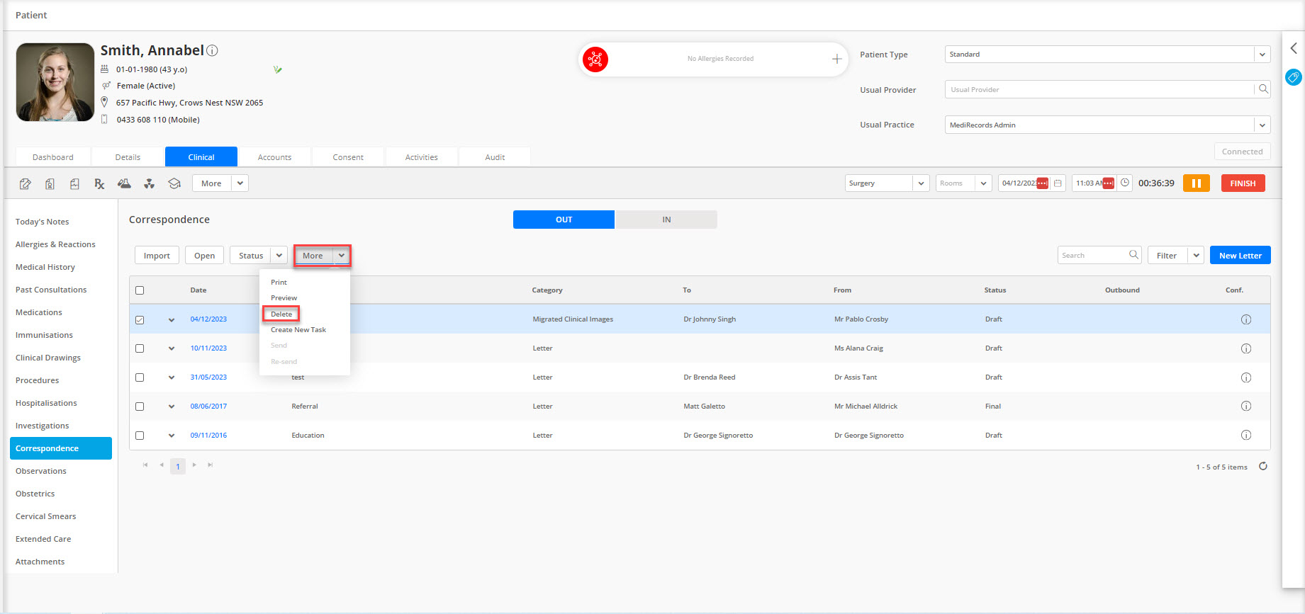Switch to the Accounts tab
Screen dimensions: 1305x614
coord(275,157)
